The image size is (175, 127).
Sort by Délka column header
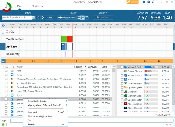104,67
